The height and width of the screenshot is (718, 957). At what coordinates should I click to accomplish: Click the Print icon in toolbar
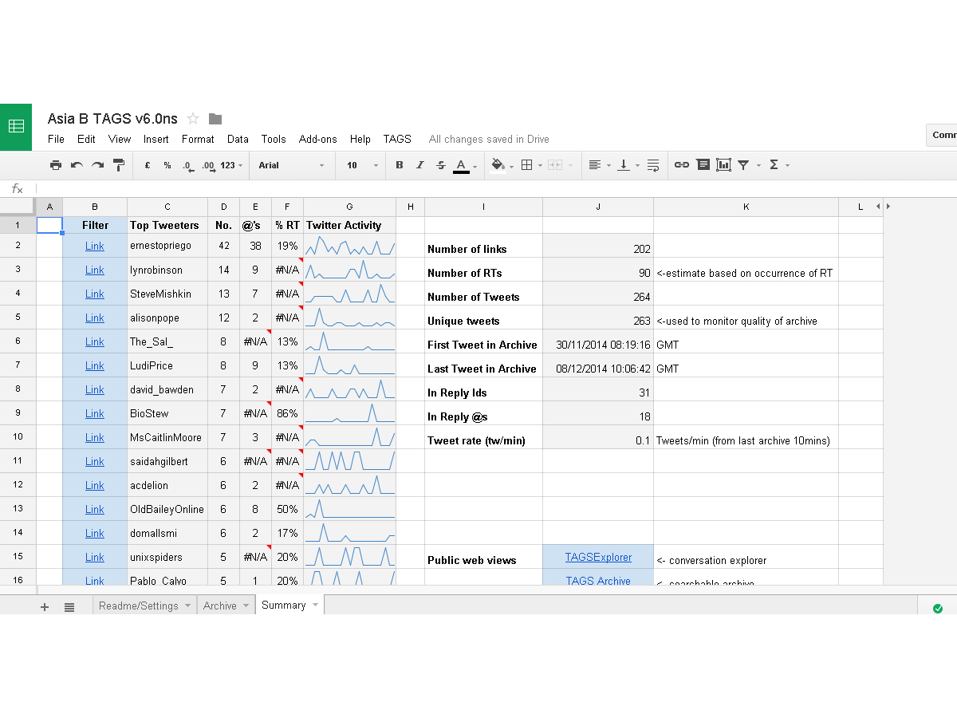[x=55, y=165]
